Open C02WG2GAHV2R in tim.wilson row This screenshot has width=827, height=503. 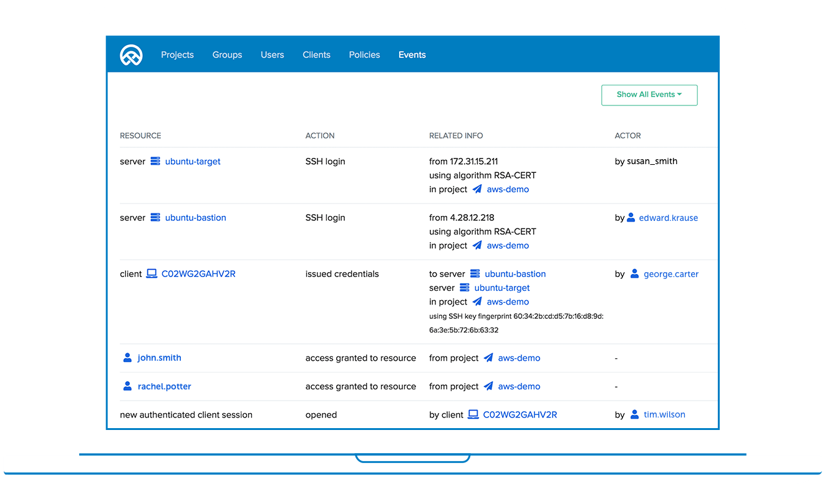520,414
